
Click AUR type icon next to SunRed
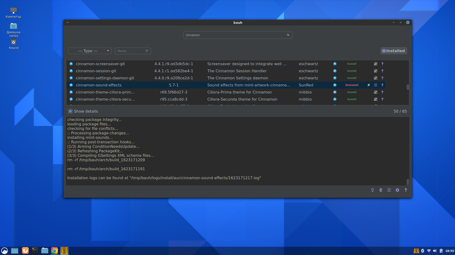point(335,85)
